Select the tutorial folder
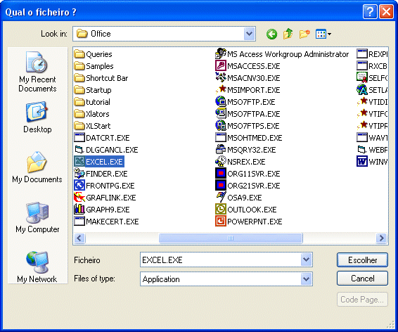The width and height of the screenshot is (398, 332). pos(92,102)
